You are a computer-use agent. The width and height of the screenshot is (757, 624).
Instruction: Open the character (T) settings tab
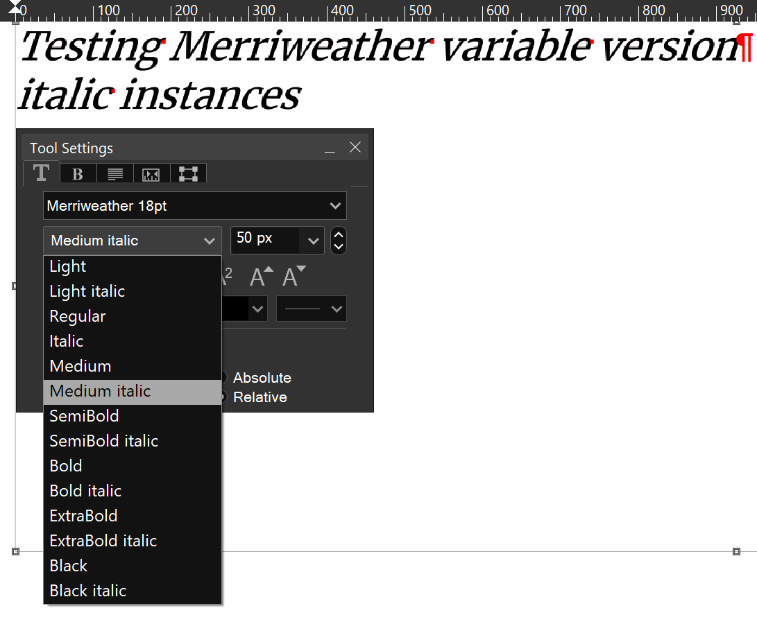tap(42, 173)
